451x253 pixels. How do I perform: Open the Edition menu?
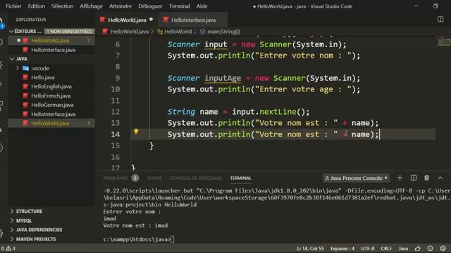click(36, 6)
